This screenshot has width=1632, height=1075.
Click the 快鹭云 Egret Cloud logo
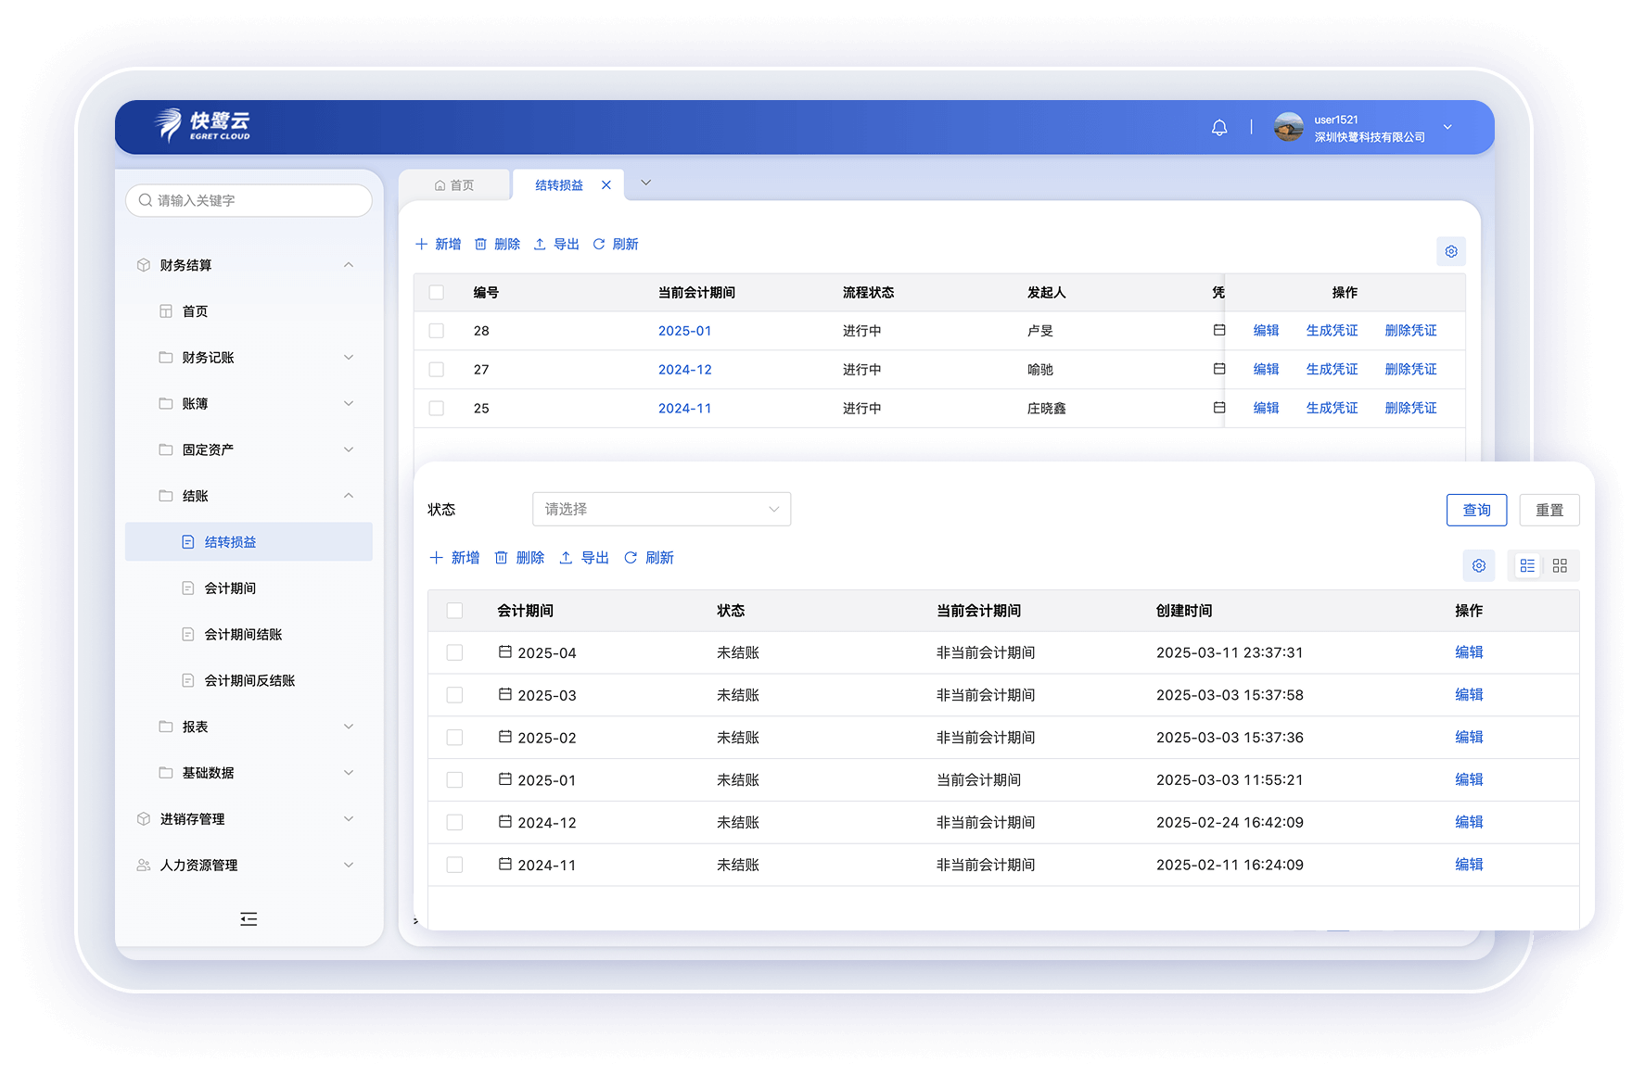coord(203,126)
